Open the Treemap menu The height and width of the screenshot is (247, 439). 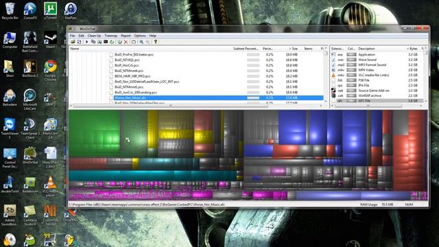click(111, 36)
